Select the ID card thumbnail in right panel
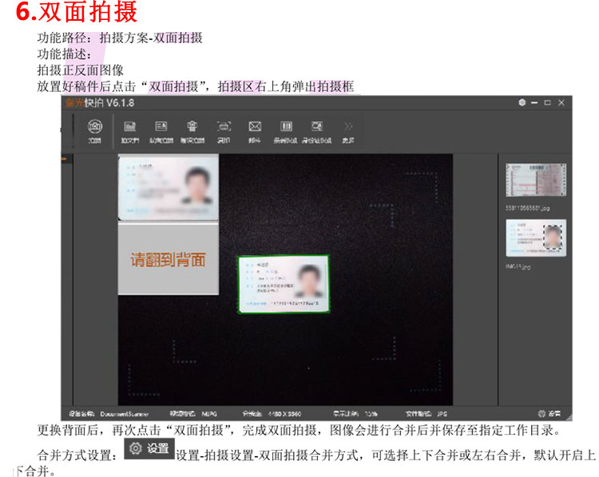This screenshot has width=599, height=477. click(536, 238)
